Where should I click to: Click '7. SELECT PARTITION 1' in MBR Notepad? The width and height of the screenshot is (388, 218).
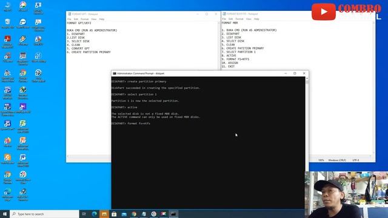pos(238,52)
